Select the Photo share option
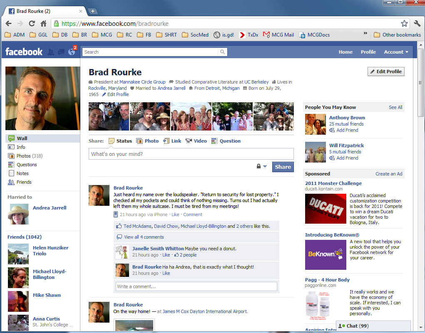The height and width of the screenshot is (333, 425). click(x=147, y=141)
